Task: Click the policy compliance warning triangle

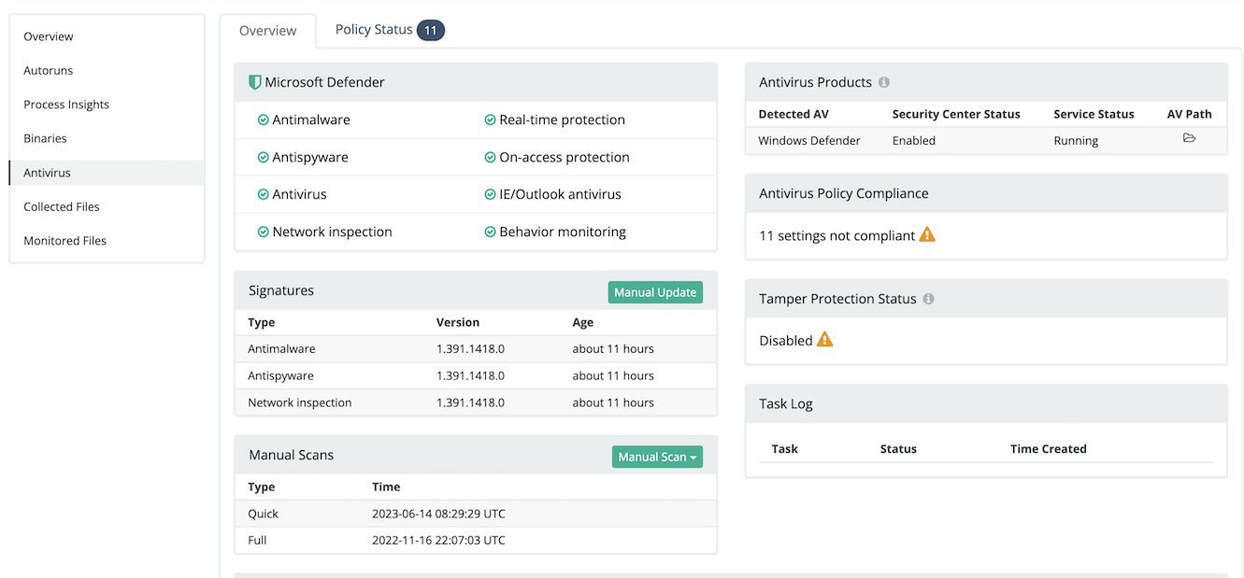Action: (927, 234)
